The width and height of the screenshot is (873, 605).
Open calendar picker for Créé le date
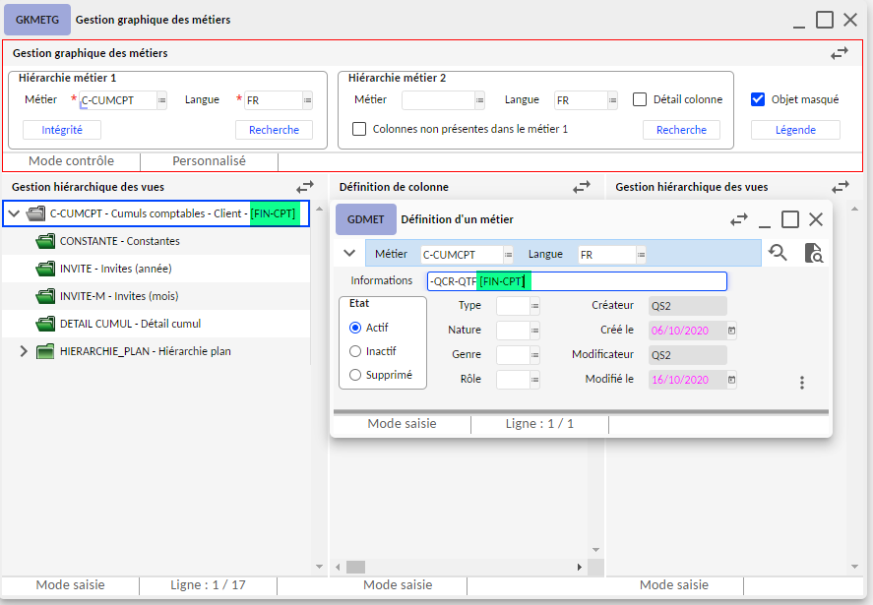point(731,331)
